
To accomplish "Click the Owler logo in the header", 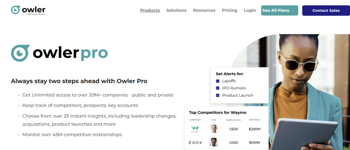I will click(28, 10).
